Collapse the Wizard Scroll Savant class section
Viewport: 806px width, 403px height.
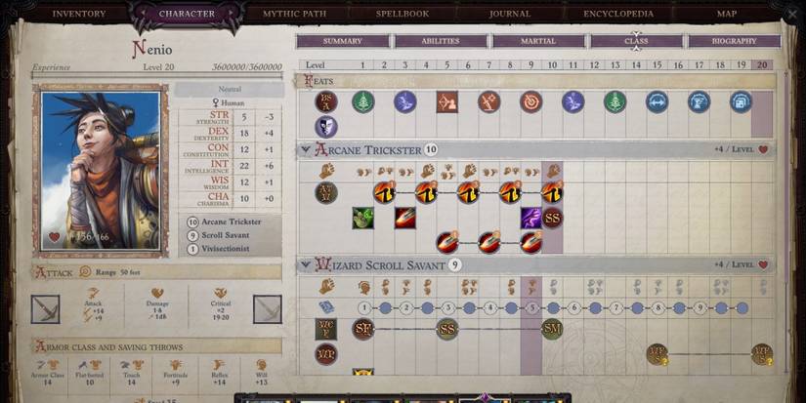(306, 264)
